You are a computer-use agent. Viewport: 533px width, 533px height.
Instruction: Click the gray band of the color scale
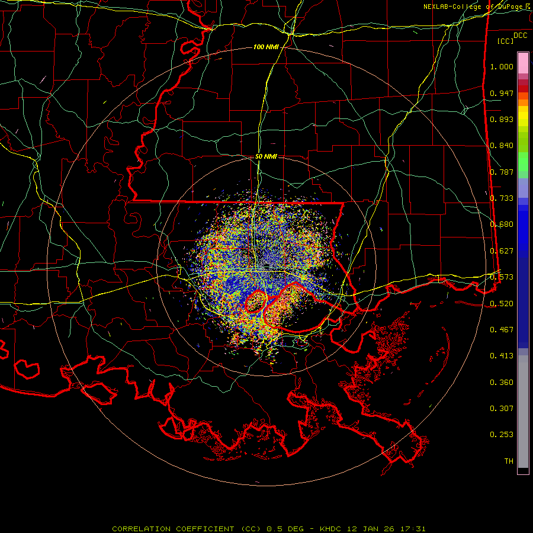523,412
